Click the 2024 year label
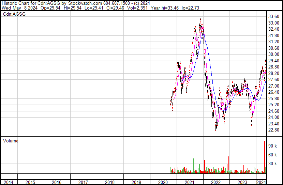 (261, 182)
